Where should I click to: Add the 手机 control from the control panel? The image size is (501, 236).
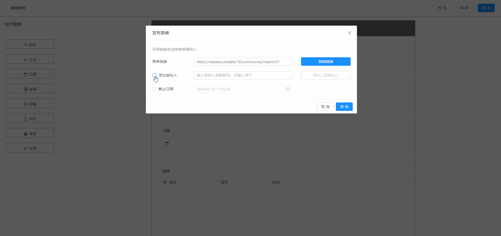pyautogui.click(x=30, y=118)
